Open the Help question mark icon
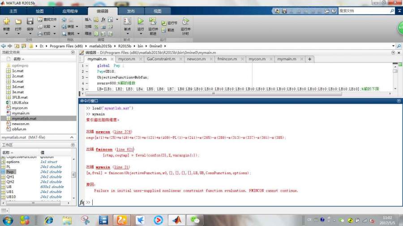The height and width of the screenshot is (226, 403). [334, 11]
